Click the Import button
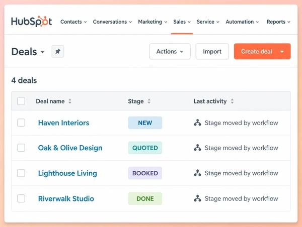The width and height of the screenshot is (302, 227). (212, 51)
